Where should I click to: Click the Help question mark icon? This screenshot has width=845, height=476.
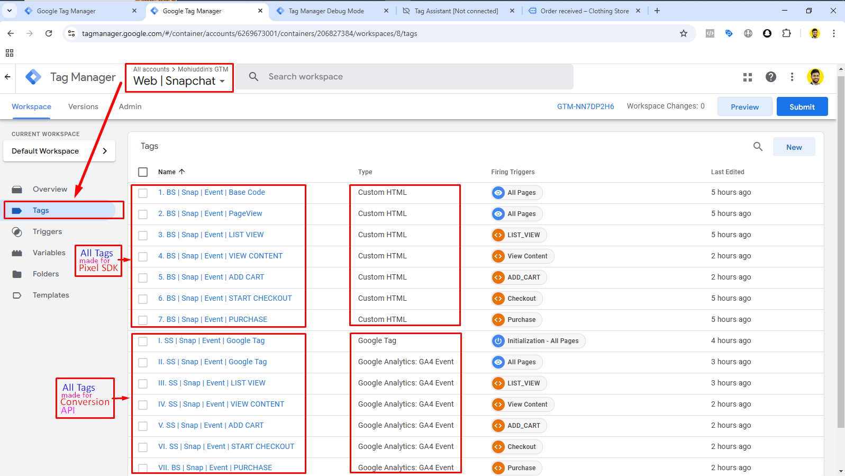point(770,77)
